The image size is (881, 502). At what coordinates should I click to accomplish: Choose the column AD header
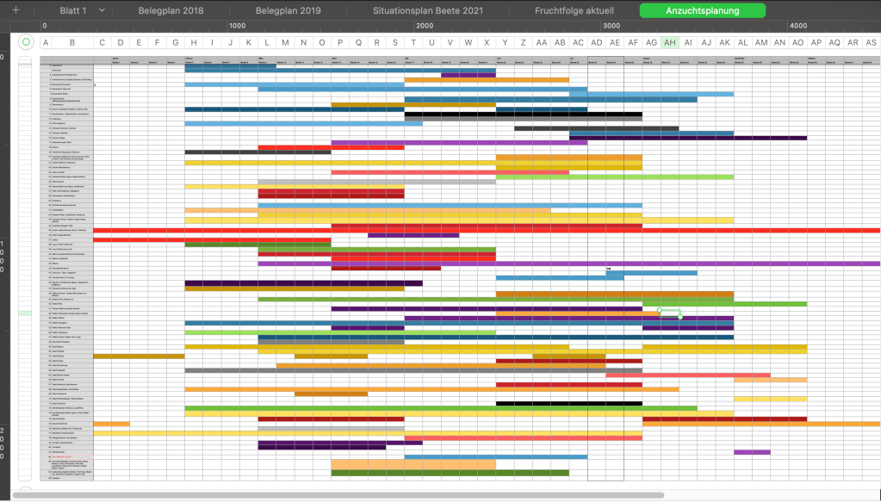(x=596, y=42)
